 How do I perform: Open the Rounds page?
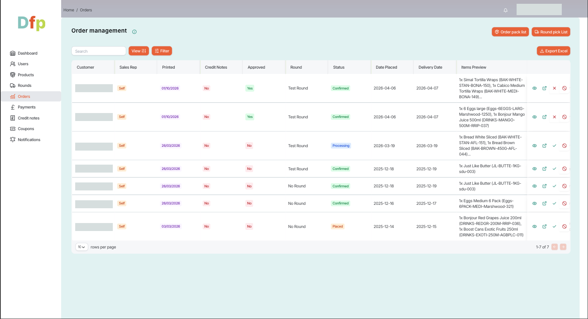30,85
